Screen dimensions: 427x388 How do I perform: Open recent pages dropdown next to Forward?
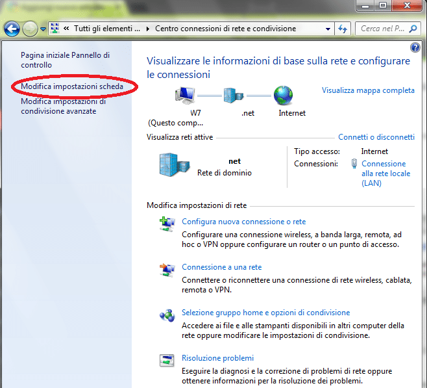point(43,29)
